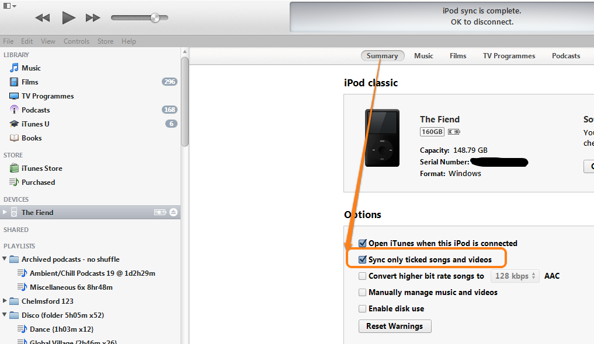Eject The Fiend iPod

pyautogui.click(x=173, y=212)
